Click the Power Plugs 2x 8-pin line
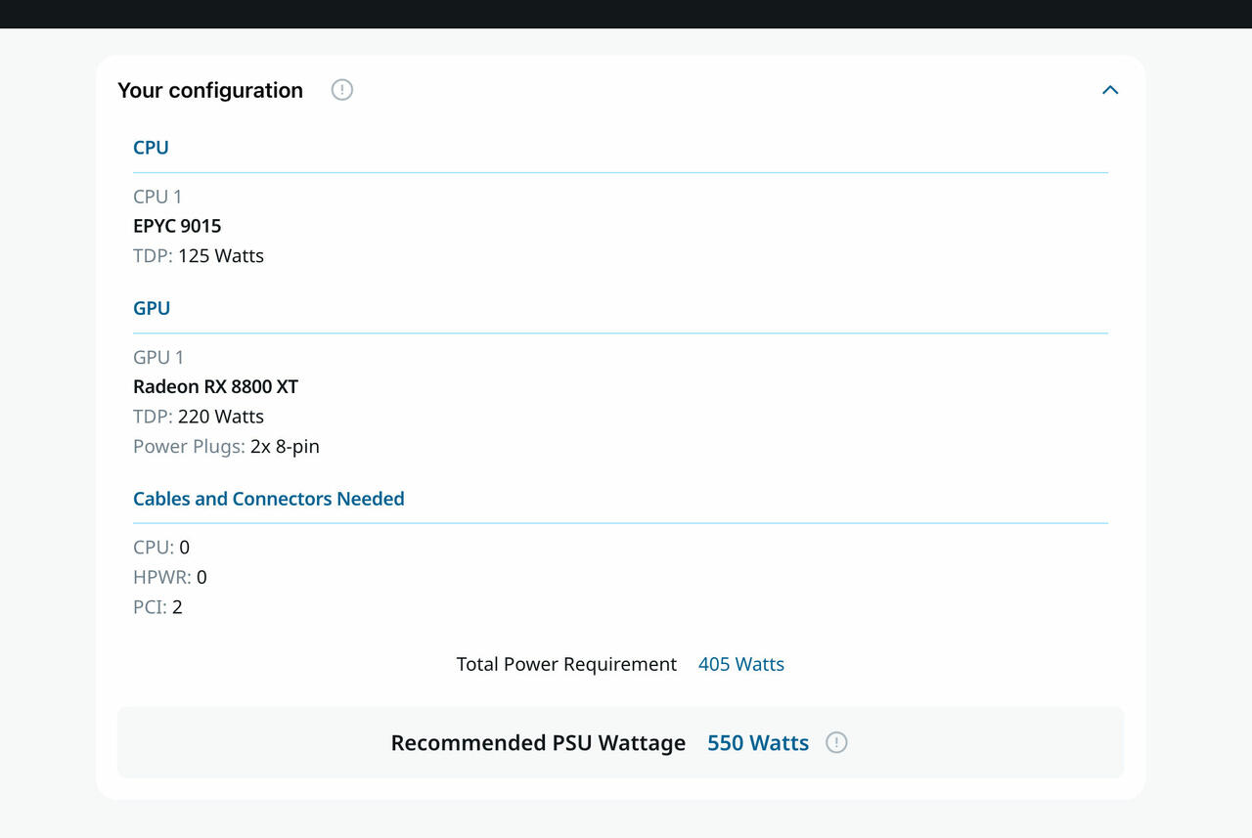Image resolution: width=1252 pixels, height=838 pixels. point(226,447)
